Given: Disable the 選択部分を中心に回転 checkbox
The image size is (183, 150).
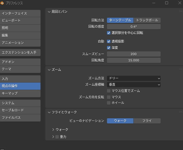Looking at the screenshot, I should [109, 33].
